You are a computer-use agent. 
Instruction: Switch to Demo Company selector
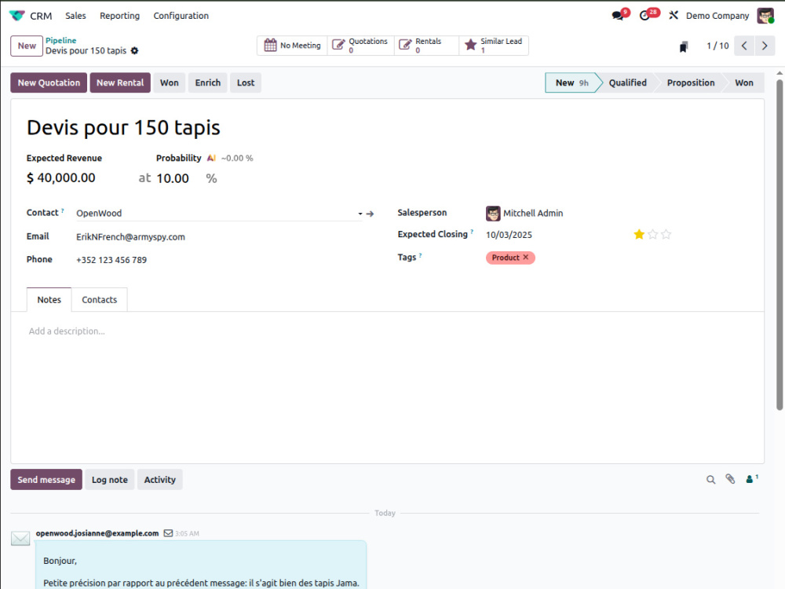[x=717, y=16]
